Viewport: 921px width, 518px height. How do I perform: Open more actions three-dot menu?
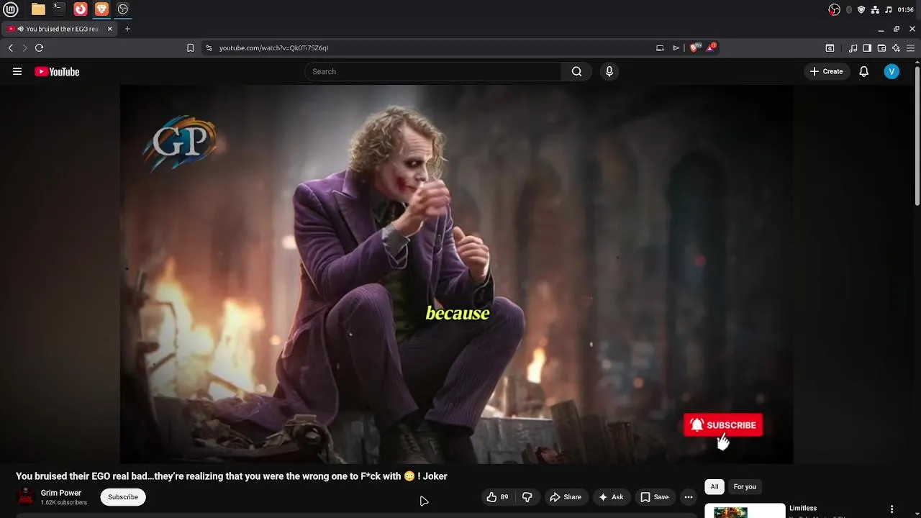point(689,497)
